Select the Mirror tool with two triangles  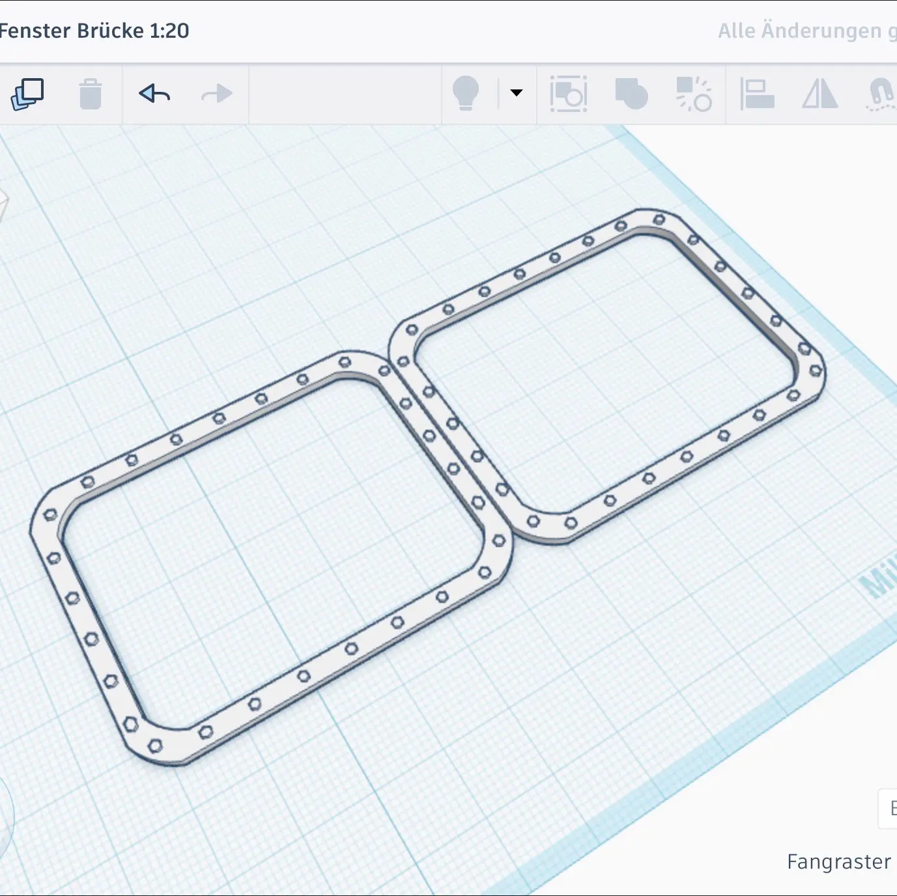820,94
